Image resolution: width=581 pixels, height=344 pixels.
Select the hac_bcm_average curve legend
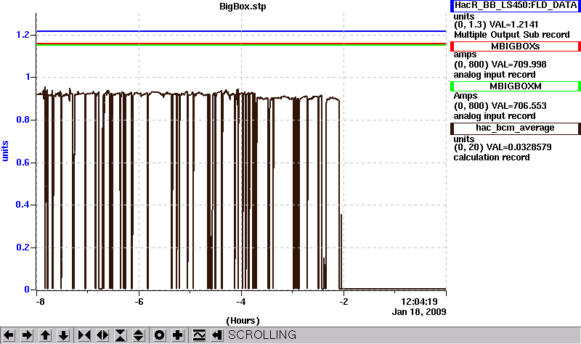(x=516, y=128)
